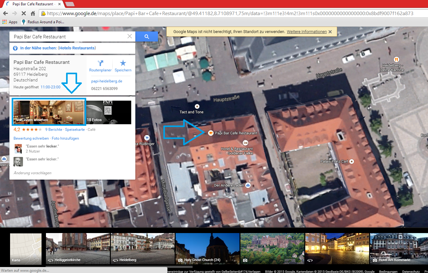Open the Apps bookmark shortcut

point(10,22)
